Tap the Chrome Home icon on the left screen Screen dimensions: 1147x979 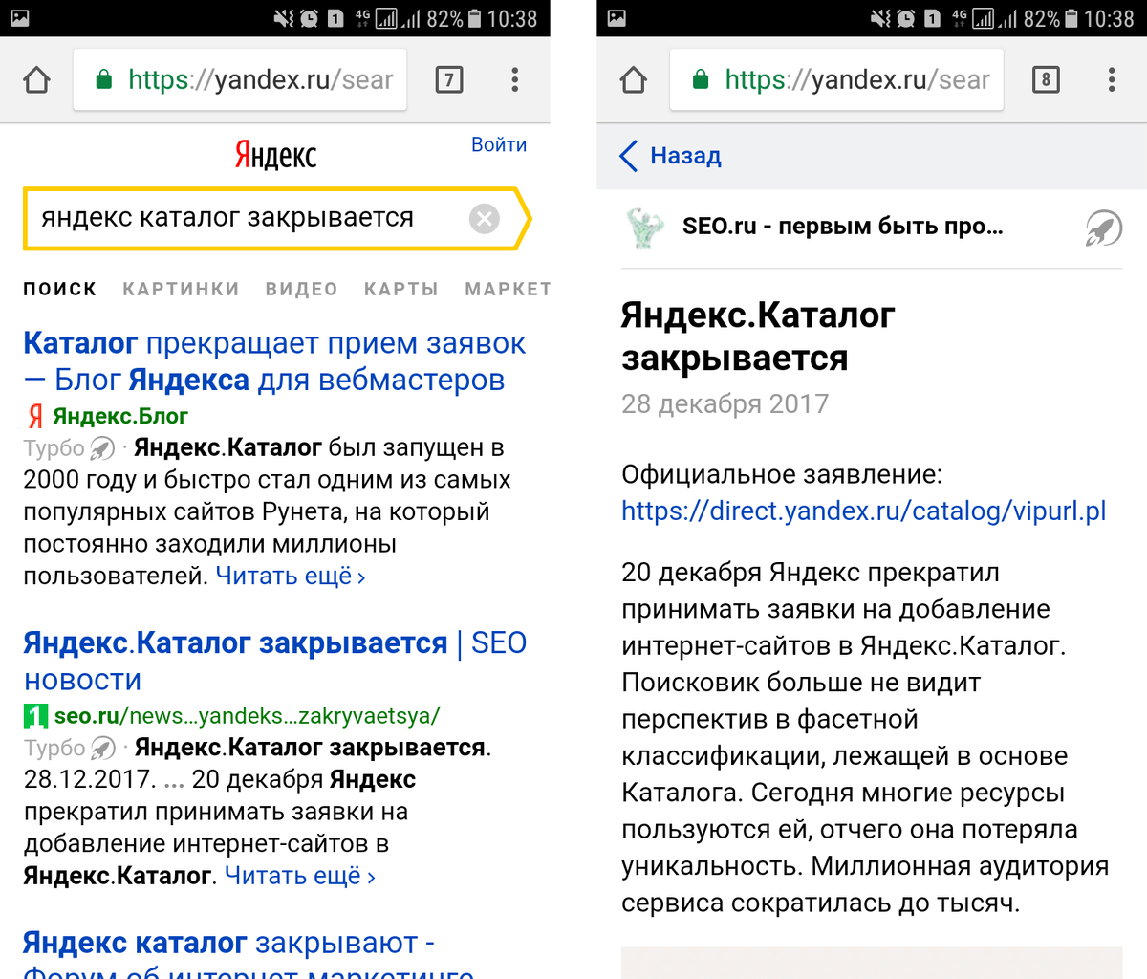pyautogui.click(x=35, y=80)
